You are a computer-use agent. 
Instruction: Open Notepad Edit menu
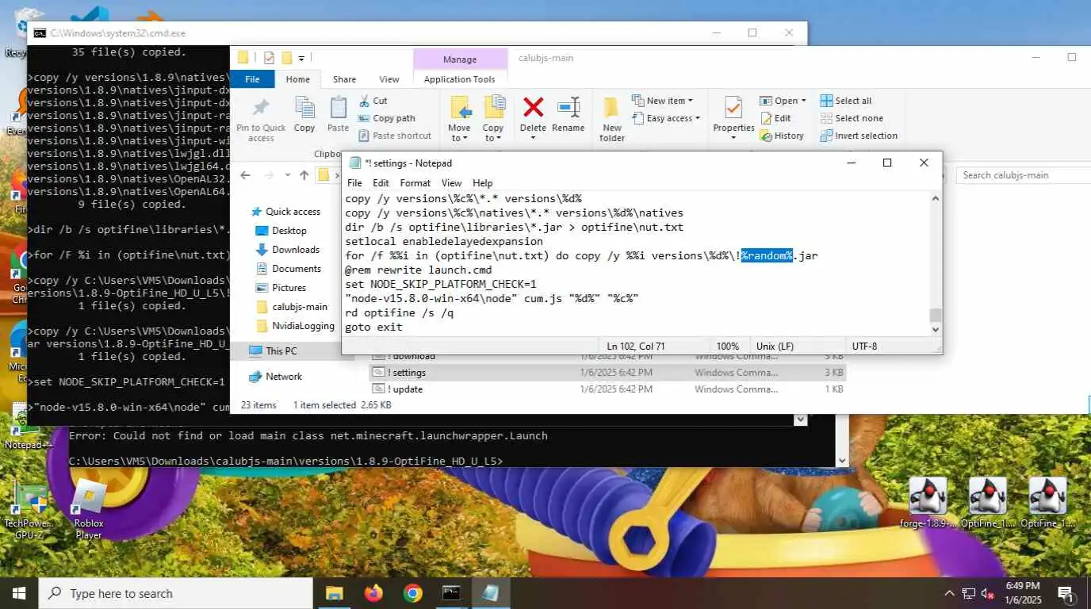tap(381, 183)
